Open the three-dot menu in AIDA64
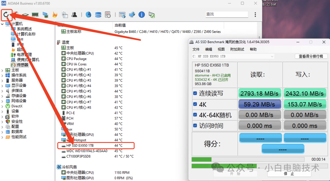The width and height of the screenshot is (330, 181). (255, 15)
